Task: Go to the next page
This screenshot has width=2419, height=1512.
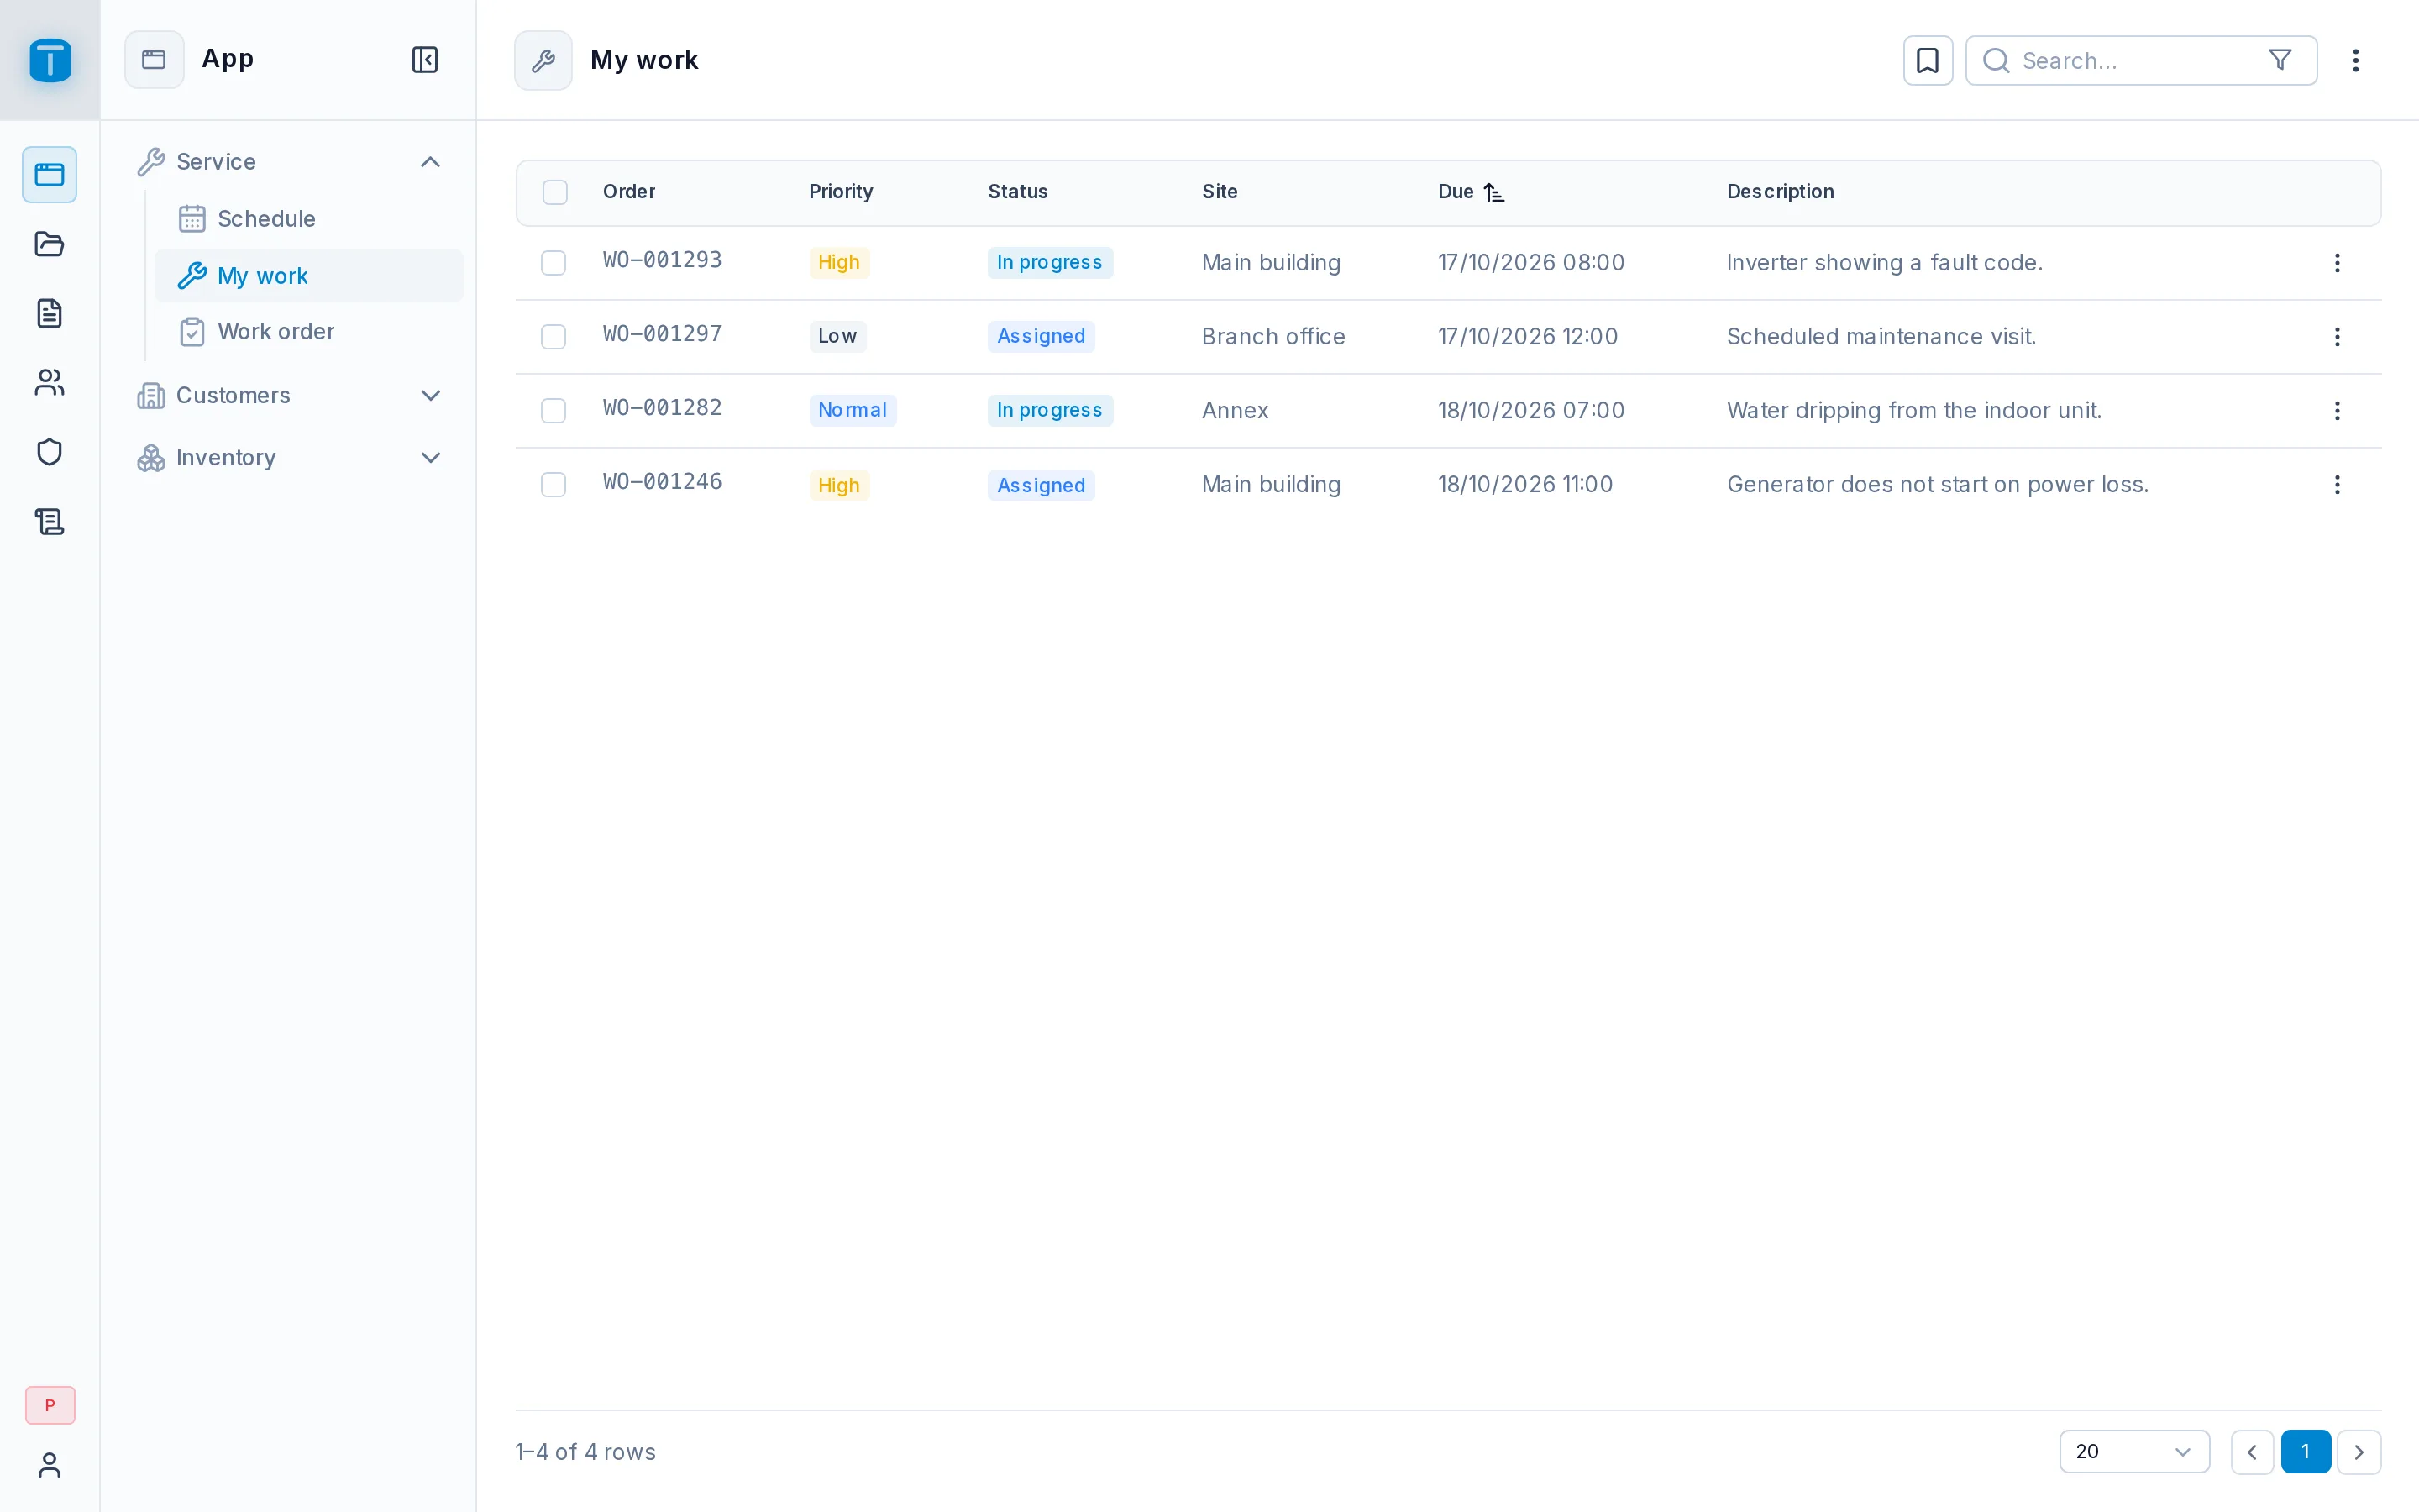Action: pyautogui.click(x=2359, y=1452)
